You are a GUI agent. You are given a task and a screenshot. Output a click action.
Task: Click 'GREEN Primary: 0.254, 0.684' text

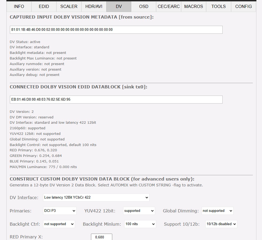coord(36,156)
